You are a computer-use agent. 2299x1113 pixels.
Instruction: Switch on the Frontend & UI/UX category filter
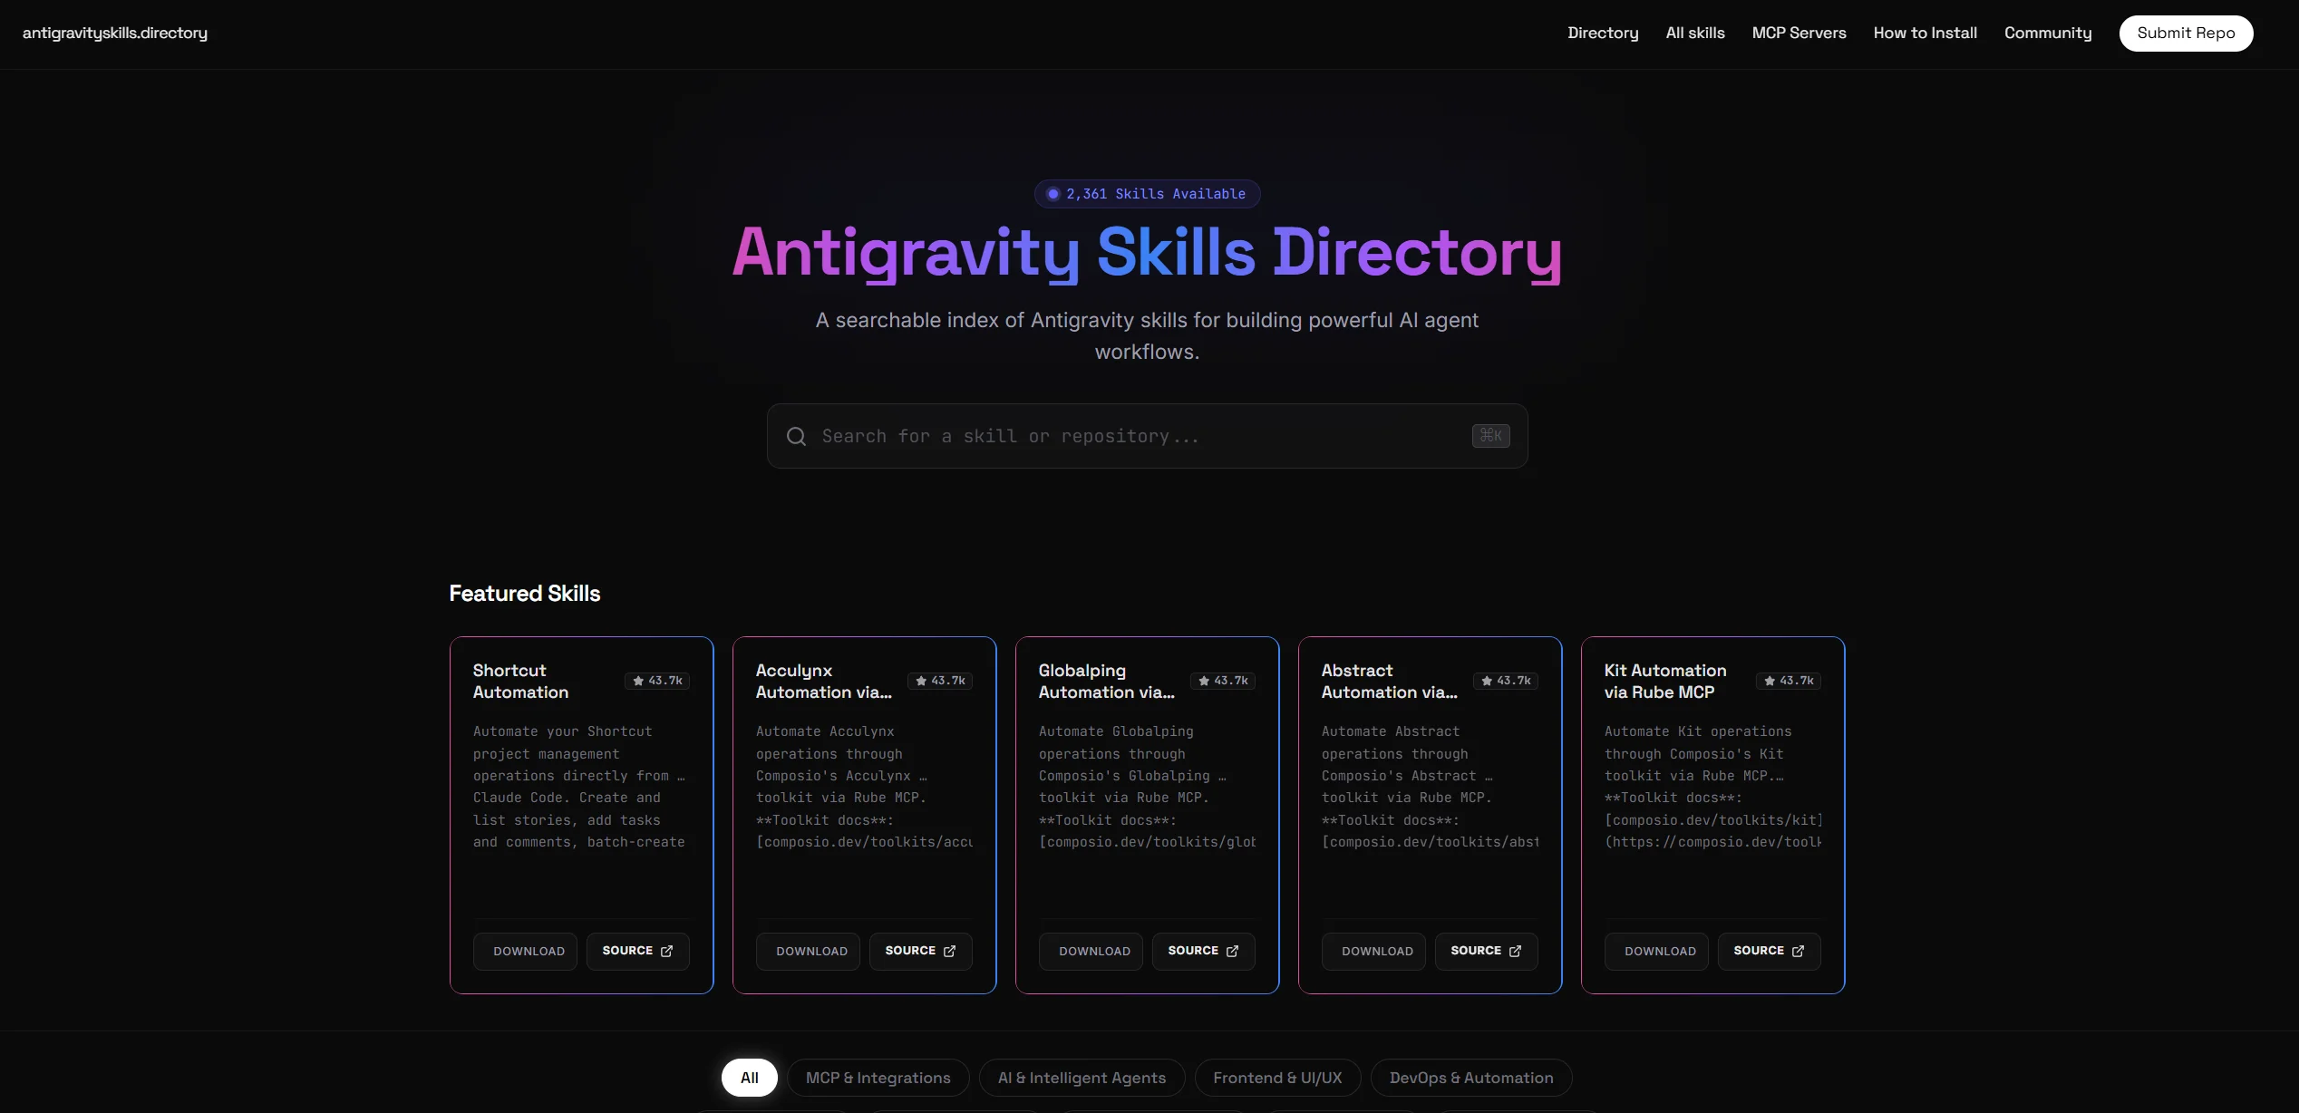coord(1278,1078)
